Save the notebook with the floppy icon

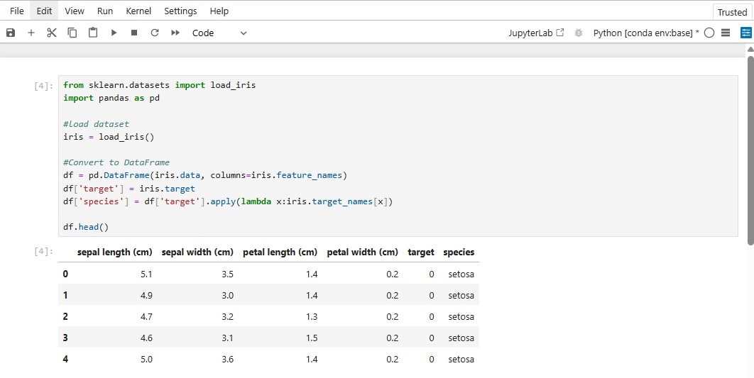click(x=11, y=33)
